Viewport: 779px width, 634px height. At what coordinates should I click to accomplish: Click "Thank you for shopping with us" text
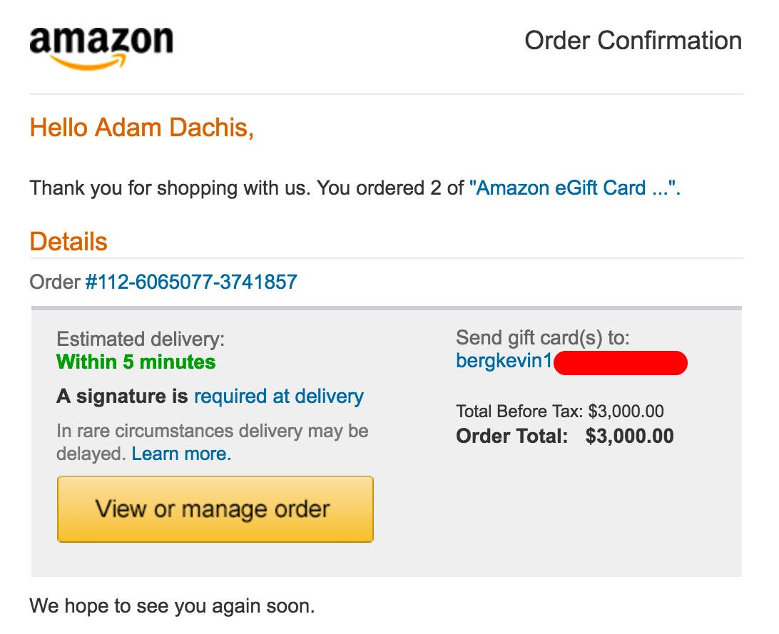tap(169, 189)
